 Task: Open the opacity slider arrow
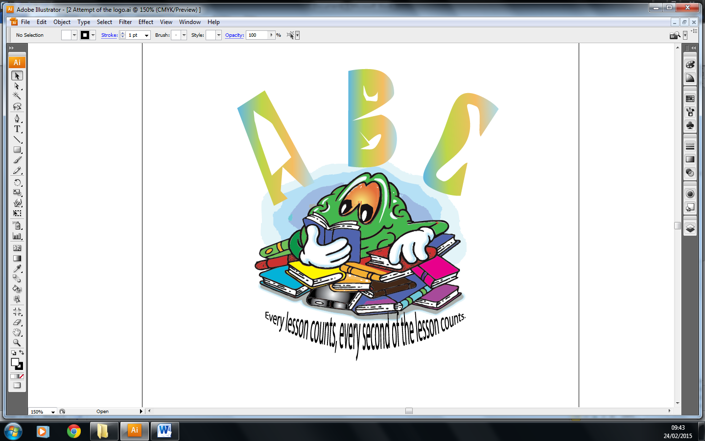[x=272, y=35]
